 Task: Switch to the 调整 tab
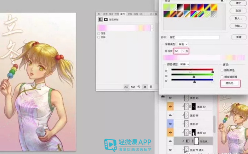tap(105, 14)
